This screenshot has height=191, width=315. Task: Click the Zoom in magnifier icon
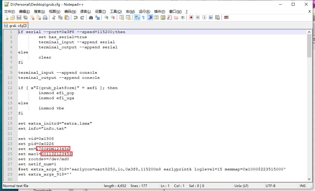click(106, 18)
